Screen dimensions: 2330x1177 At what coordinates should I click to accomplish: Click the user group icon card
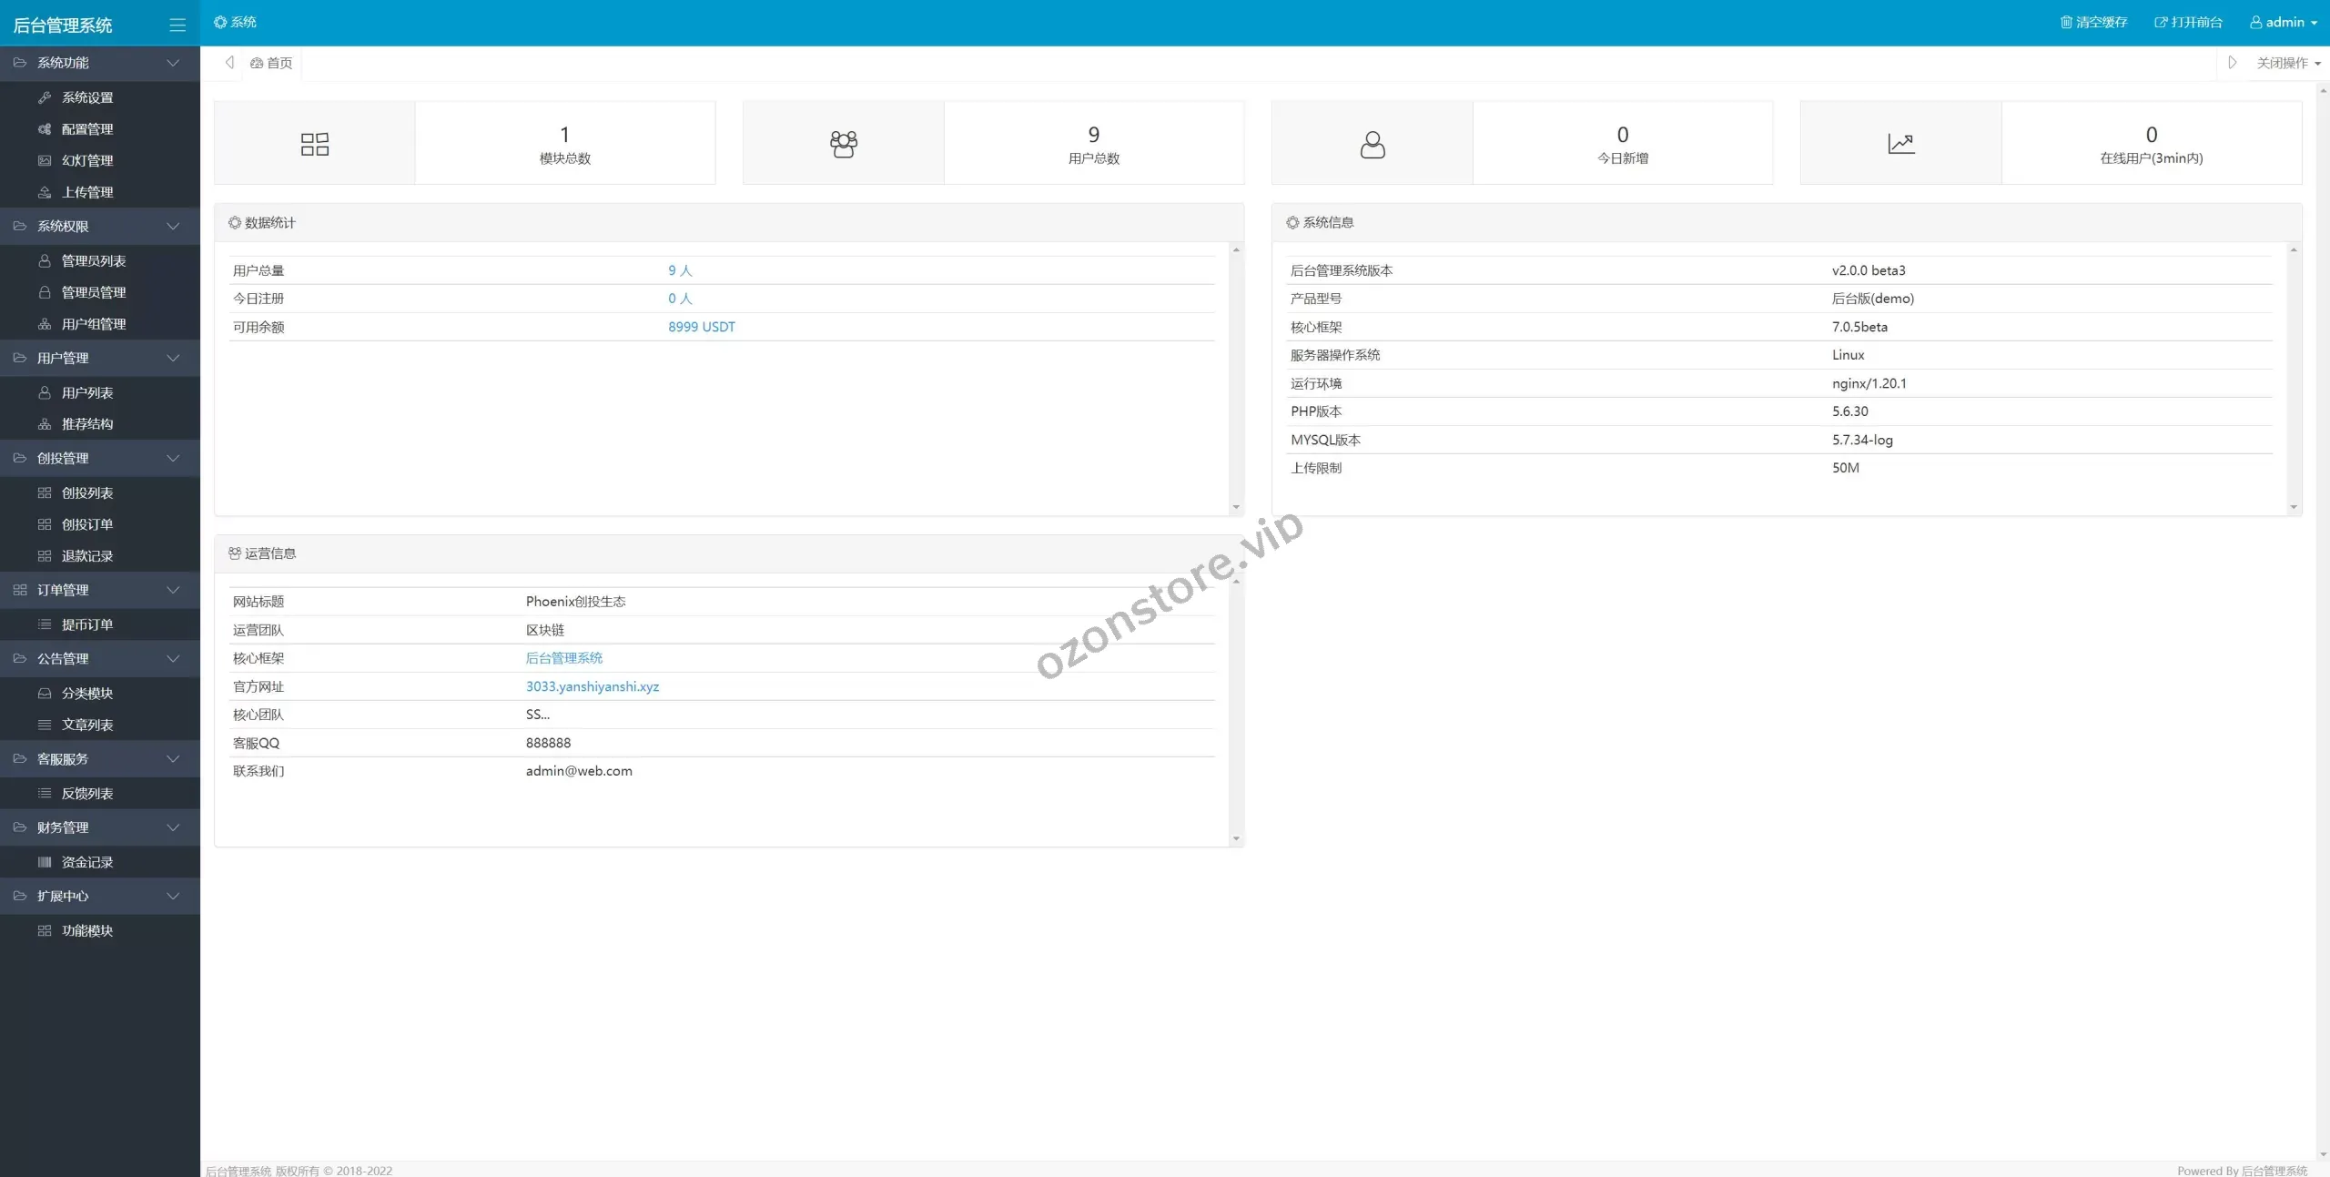pos(844,144)
